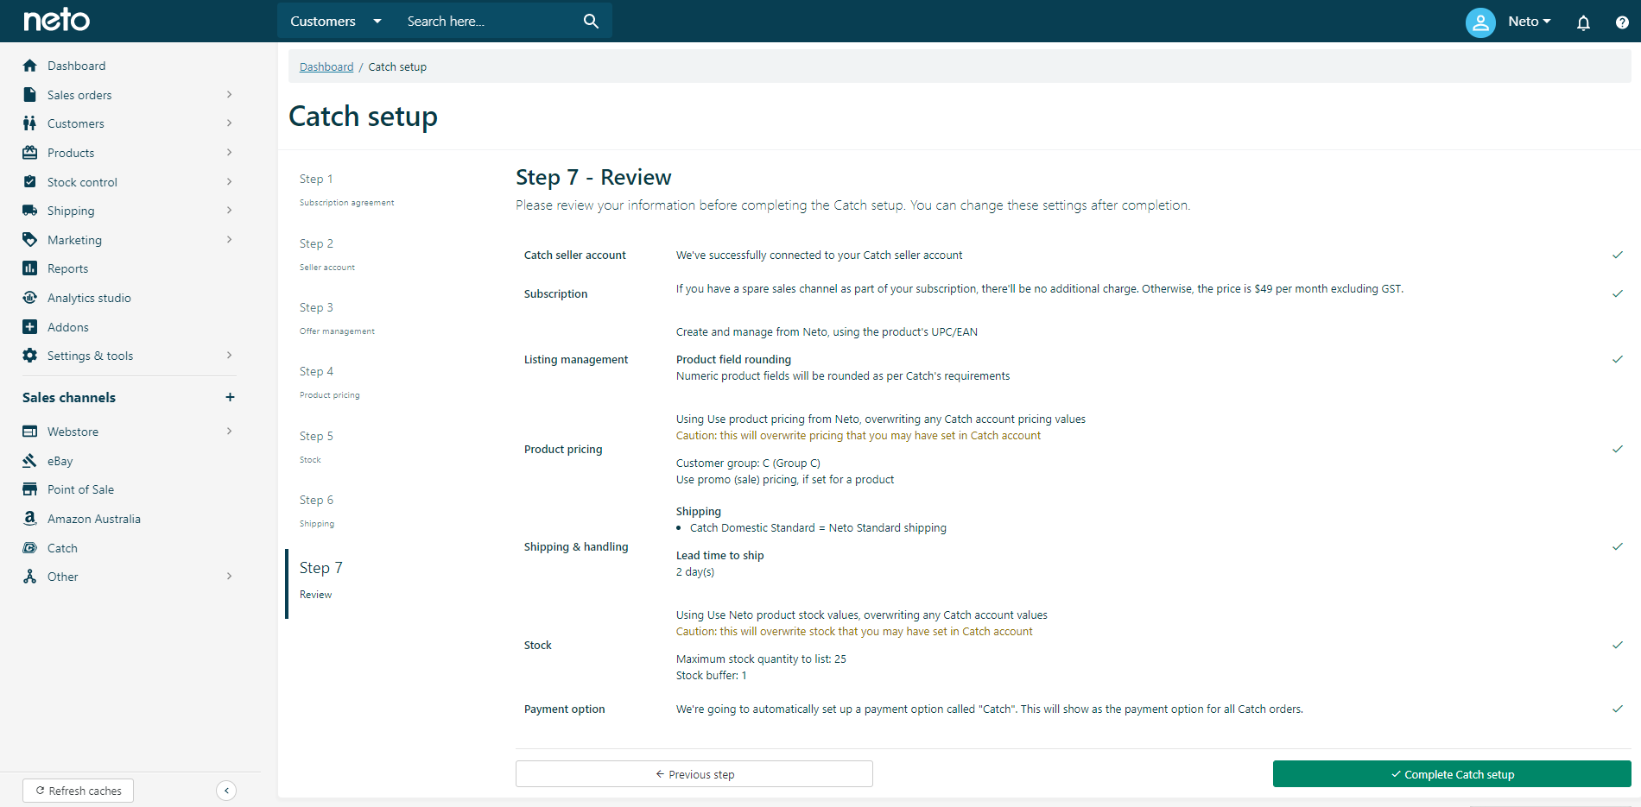The width and height of the screenshot is (1641, 807).
Task: Click the eBay gavel icon
Action: click(30, 461)
